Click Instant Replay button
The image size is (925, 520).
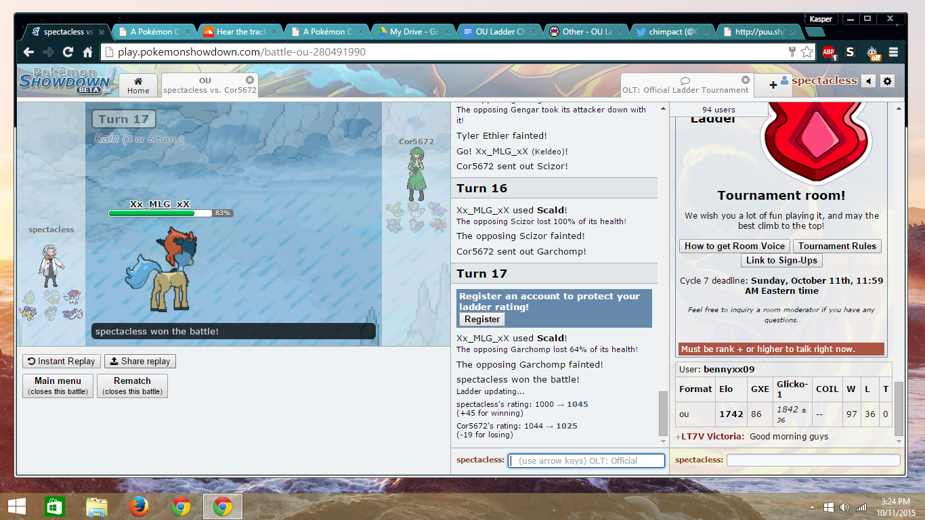pyautogui.click(x=62, y=362)
